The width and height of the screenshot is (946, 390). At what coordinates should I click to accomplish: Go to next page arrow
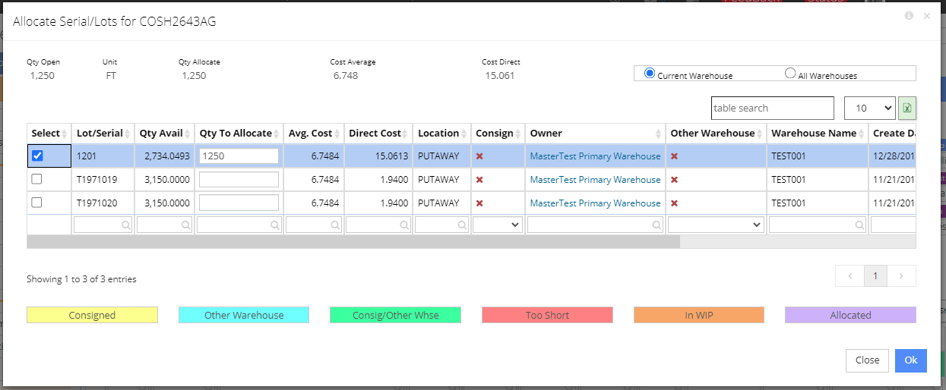(x=901, y=276)
